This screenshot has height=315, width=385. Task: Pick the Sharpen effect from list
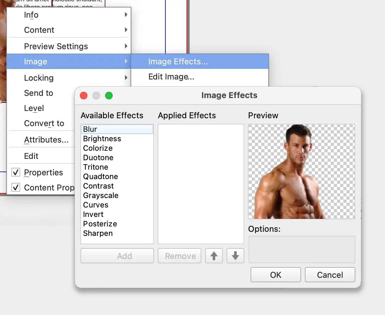click(x=98, y=233)
